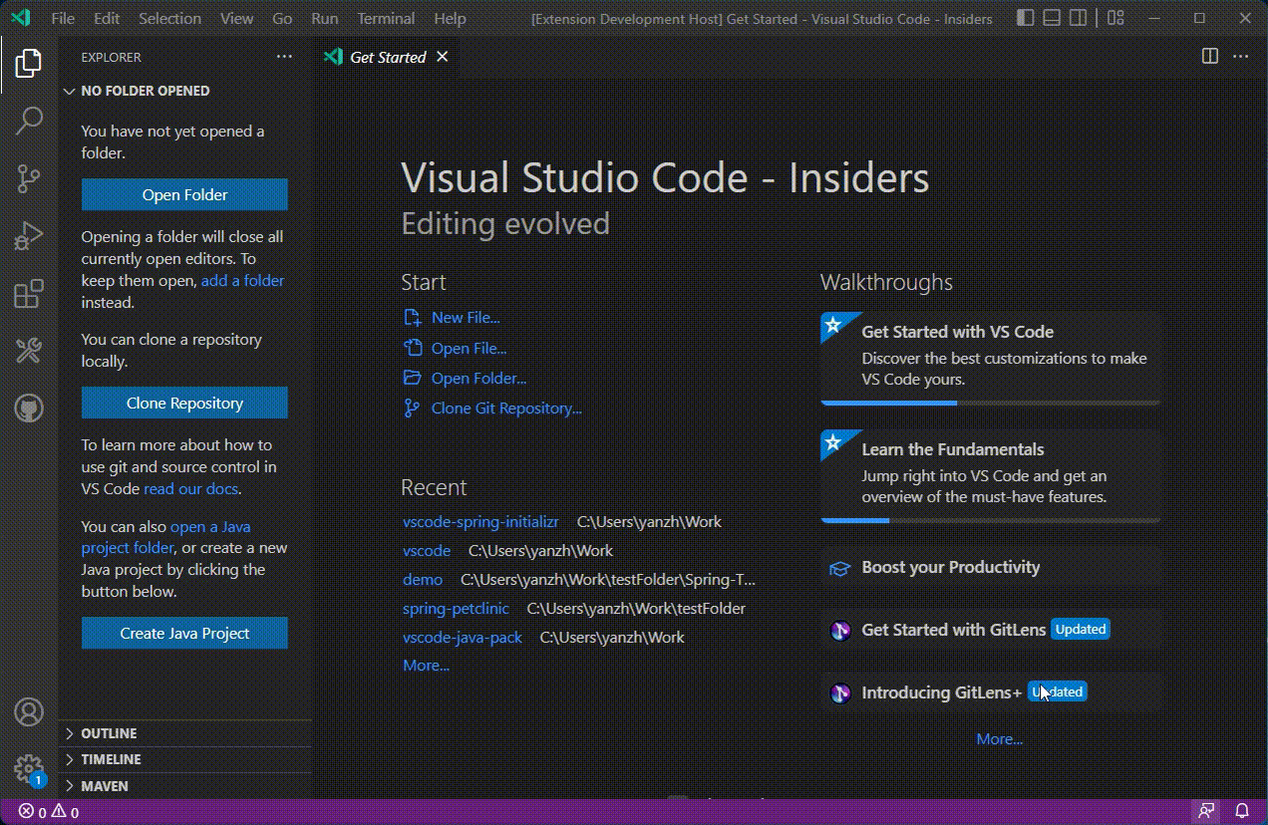Image resolution: width=1268 pixels, height=825 pixels.
Task: Open the Run menu
Action: 325,18
